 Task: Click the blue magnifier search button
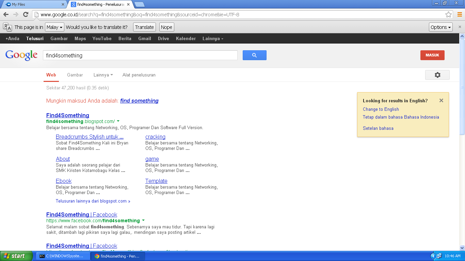(254, 55)
